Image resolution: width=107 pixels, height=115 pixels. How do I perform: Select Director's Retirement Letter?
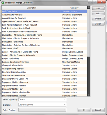(x=44, y=76)
